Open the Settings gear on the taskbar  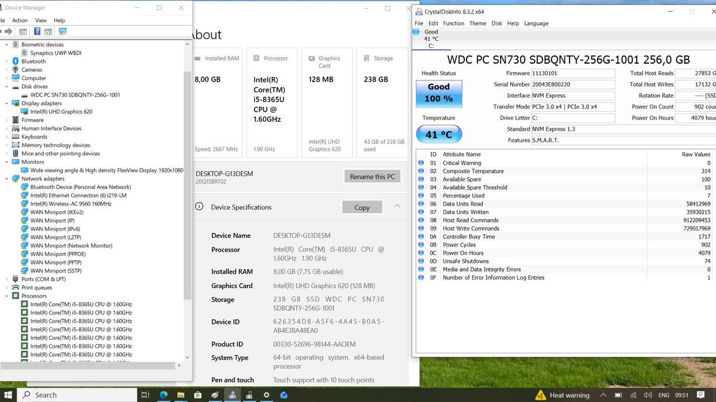(x=267, y=395)
